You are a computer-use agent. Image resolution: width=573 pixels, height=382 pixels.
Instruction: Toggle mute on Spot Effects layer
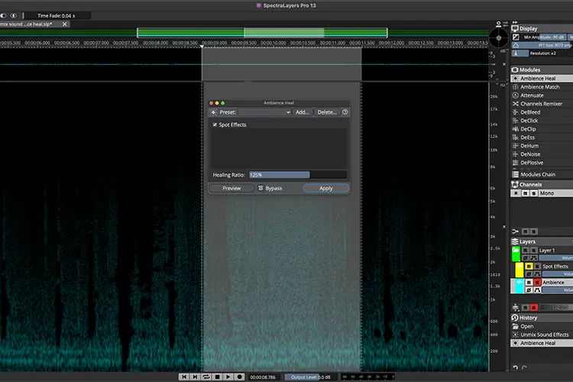pos(529,266)
